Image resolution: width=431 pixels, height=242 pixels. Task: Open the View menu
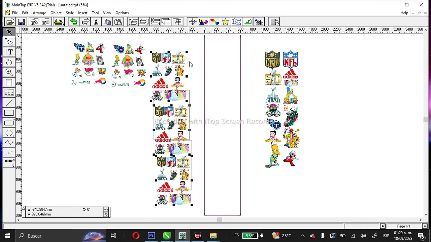pos(107,13)
